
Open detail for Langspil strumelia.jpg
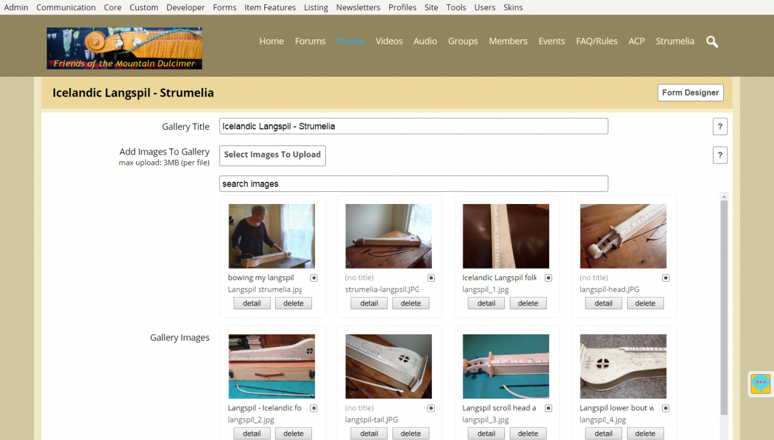pos(252,303)
